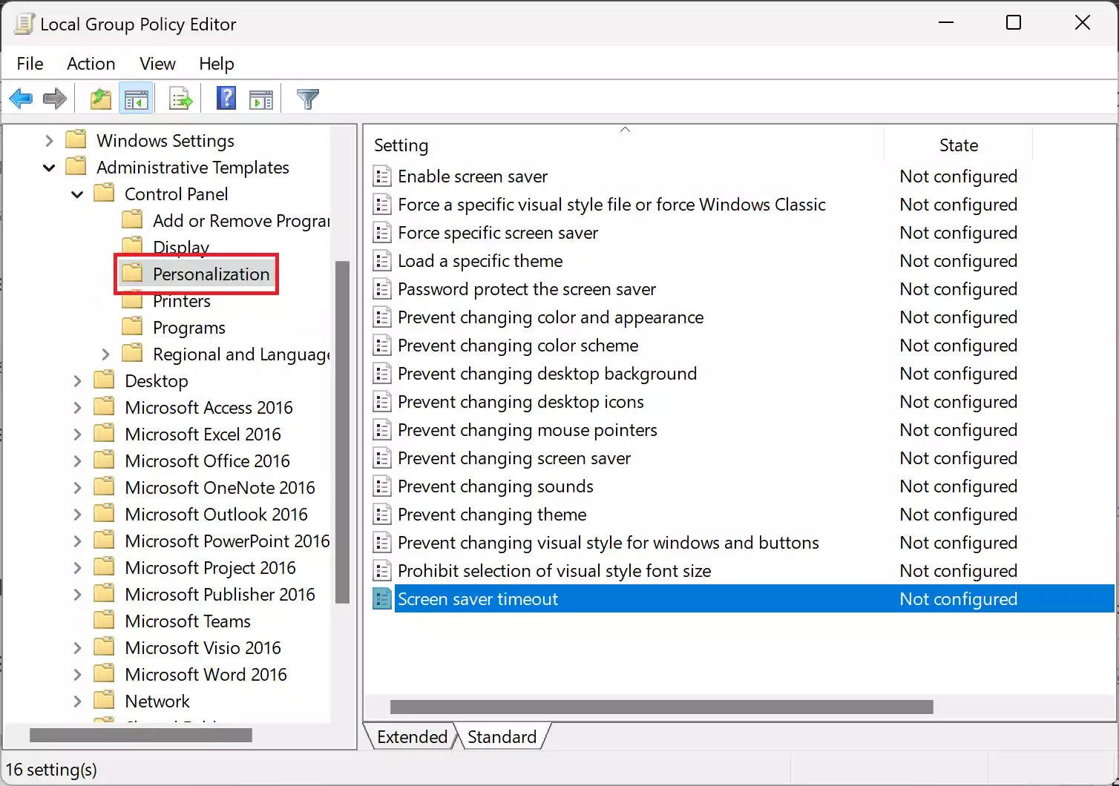Toggle the Show/Hide Console Tree toolbar icon
1119x786 pixels.
[137, 98]
